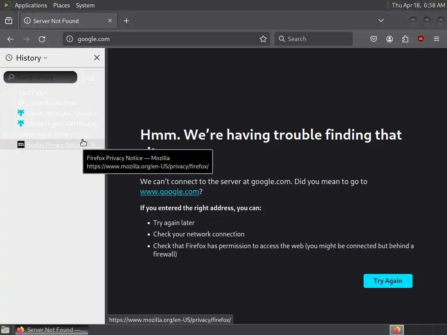Open the Applications menu
This screenshot has height=335, width=447.
[31, 5]
